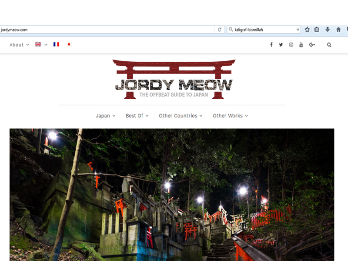Open the YouTube channel icon
The height and width of the screenshot is (261, 348).
pyautogui.click(x=301, y=45)
